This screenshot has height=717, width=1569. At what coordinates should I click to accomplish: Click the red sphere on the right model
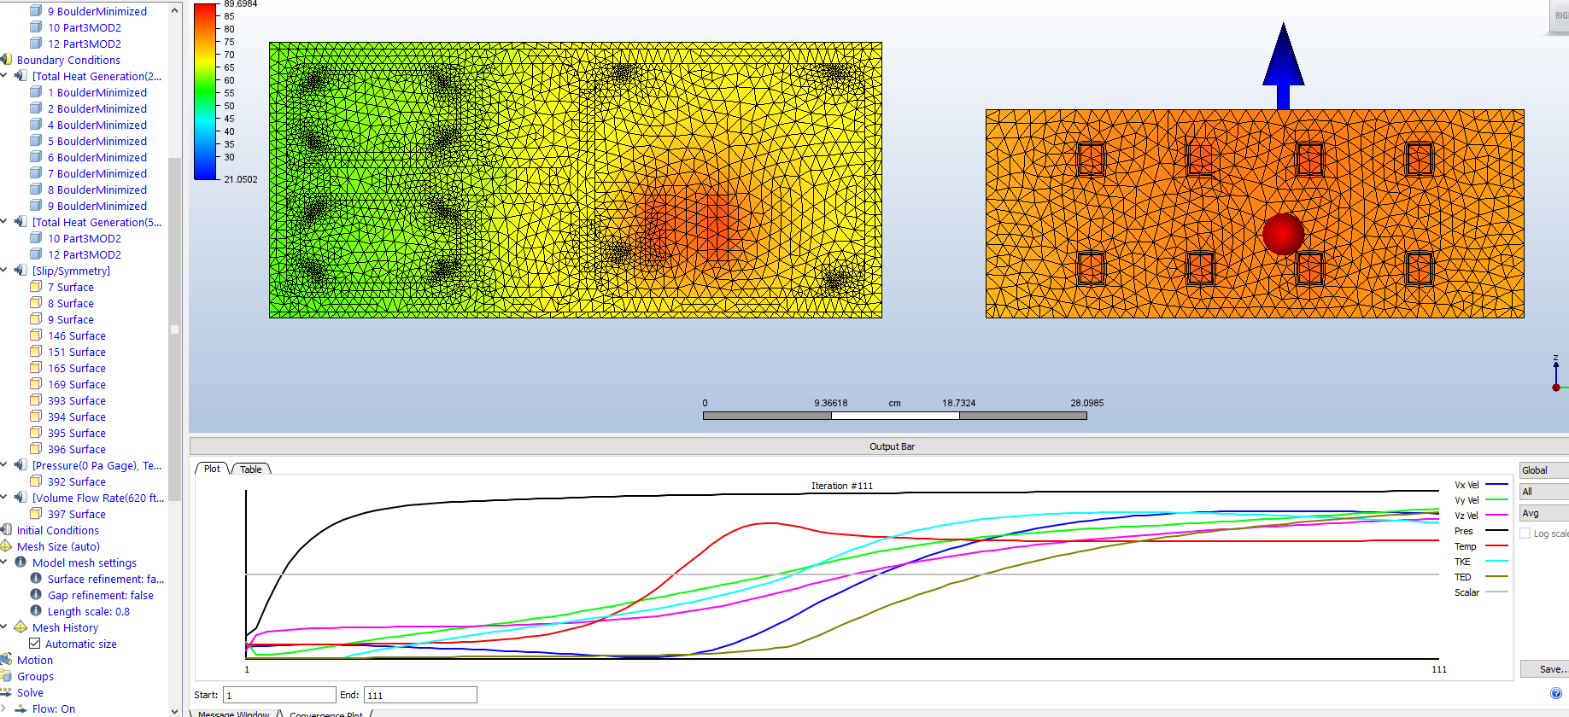pyautogui.click(x=1283, y=233)
